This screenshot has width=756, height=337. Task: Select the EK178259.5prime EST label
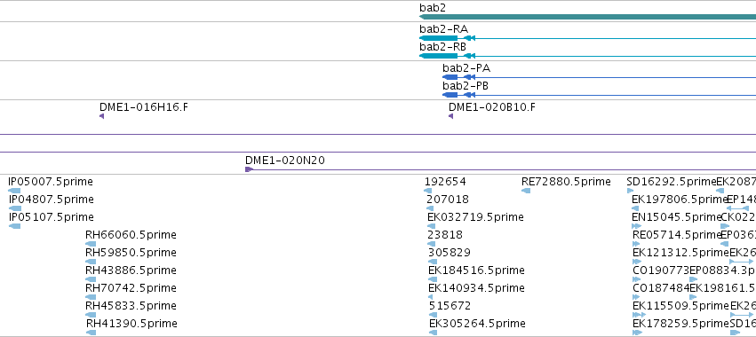point(680,324)
